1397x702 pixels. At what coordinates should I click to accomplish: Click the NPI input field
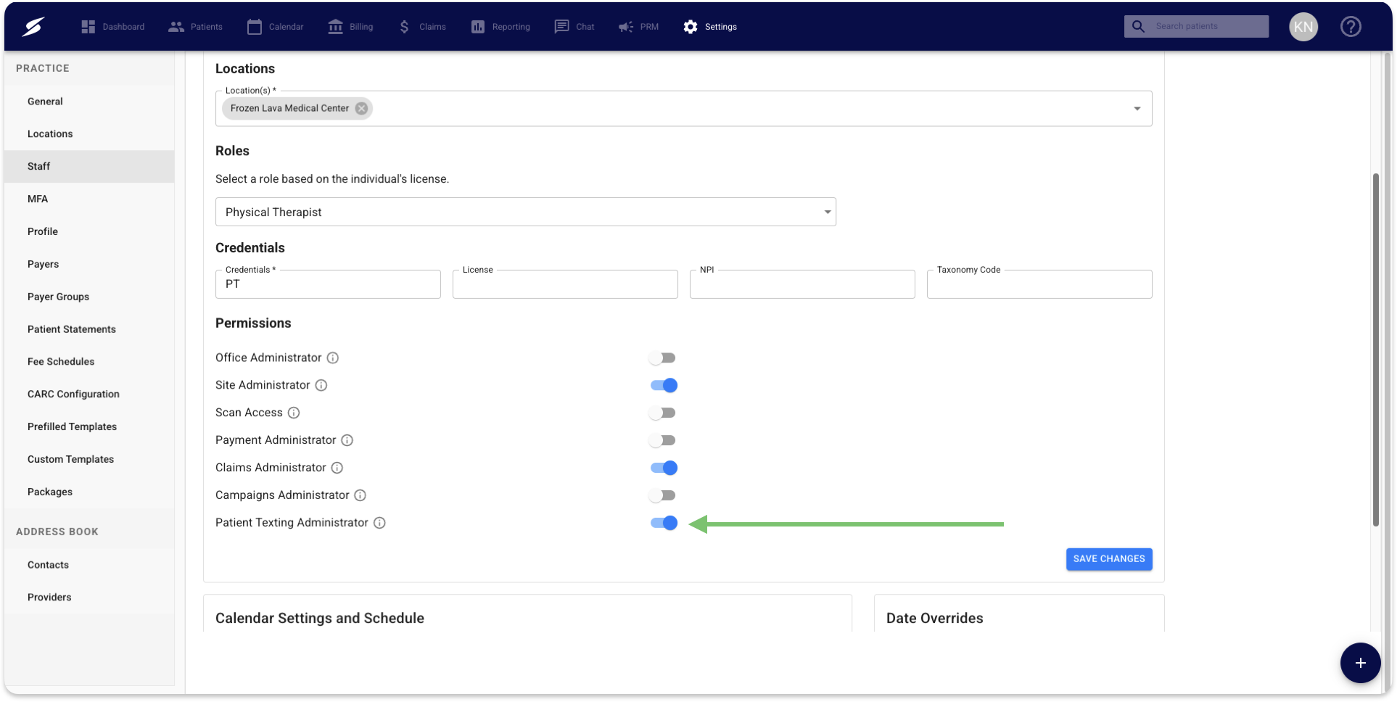802,284
